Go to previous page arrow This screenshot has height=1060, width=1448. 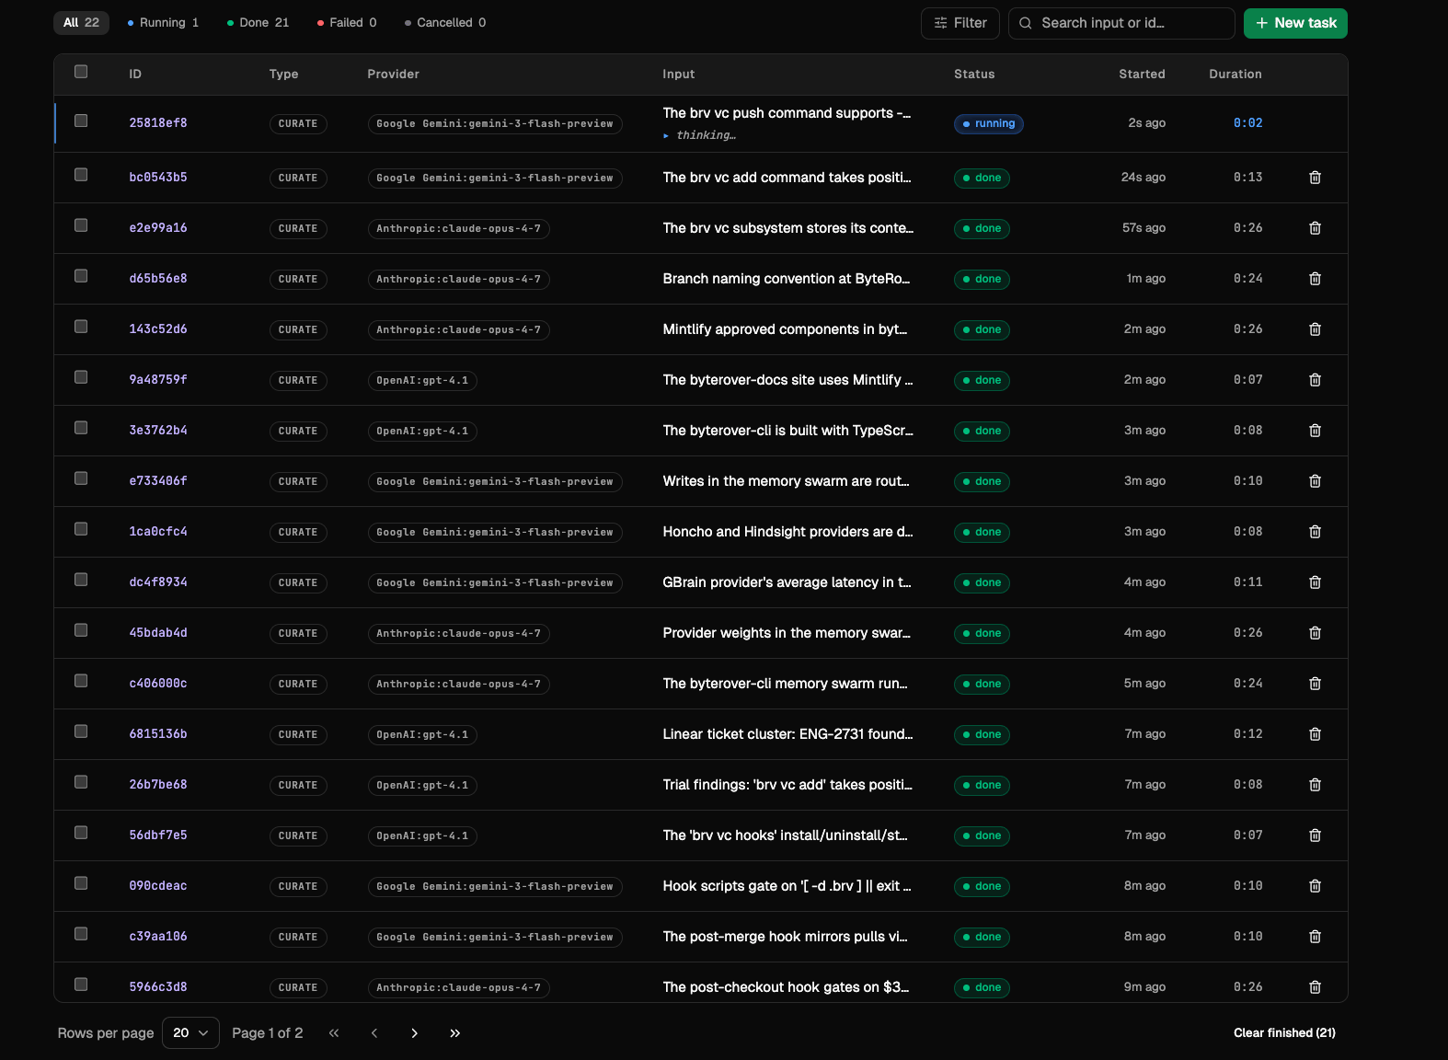pos(374,1033)
